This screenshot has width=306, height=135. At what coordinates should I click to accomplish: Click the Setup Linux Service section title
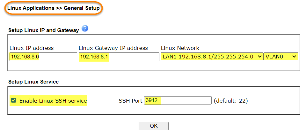coord(33,82)
